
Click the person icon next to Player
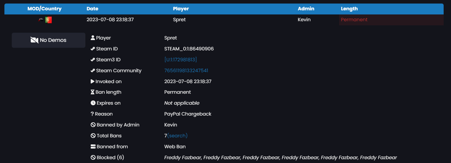click(93, 38)
